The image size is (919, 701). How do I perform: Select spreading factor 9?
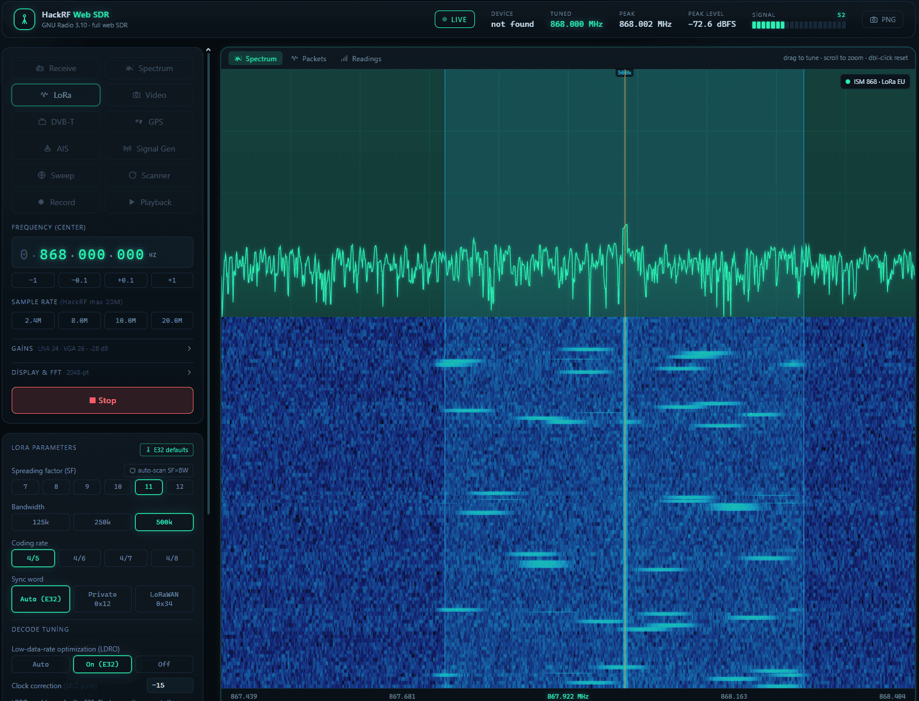[87, 487]
